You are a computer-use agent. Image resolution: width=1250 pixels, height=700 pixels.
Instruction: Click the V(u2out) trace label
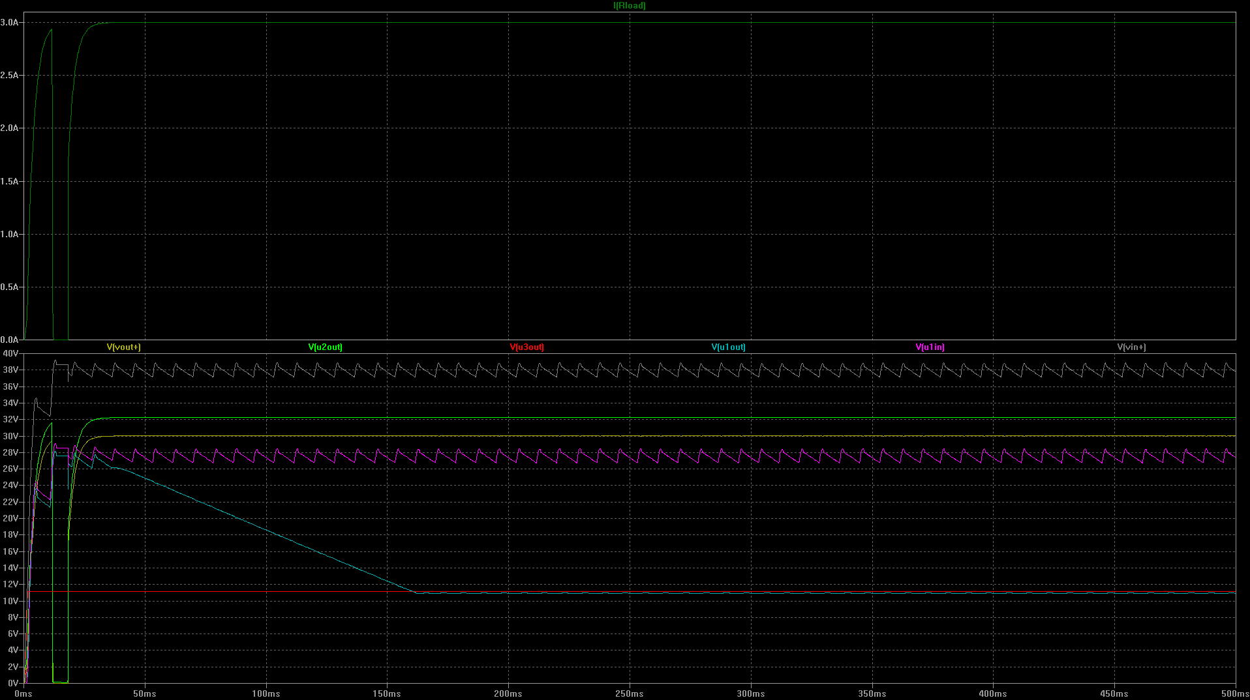pyautogui.click(x=326, y=347)
